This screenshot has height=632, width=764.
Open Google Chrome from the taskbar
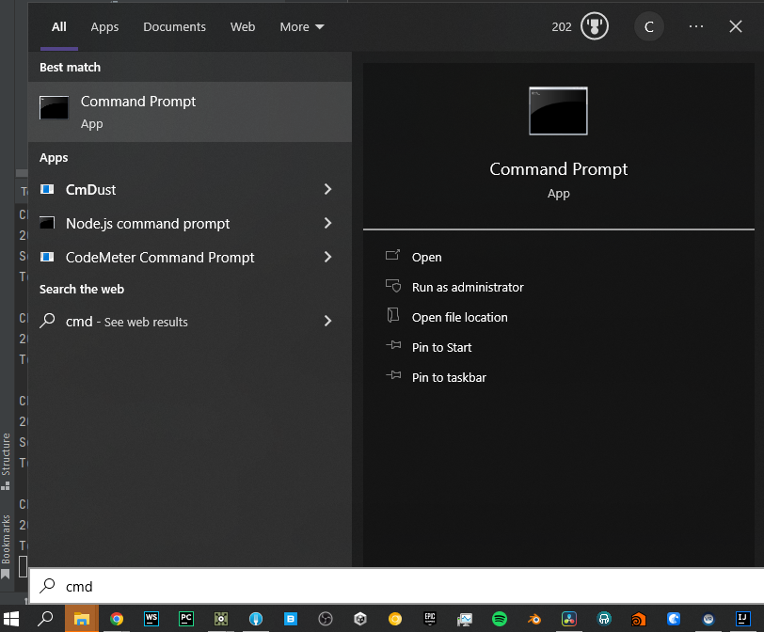point(117,619)
